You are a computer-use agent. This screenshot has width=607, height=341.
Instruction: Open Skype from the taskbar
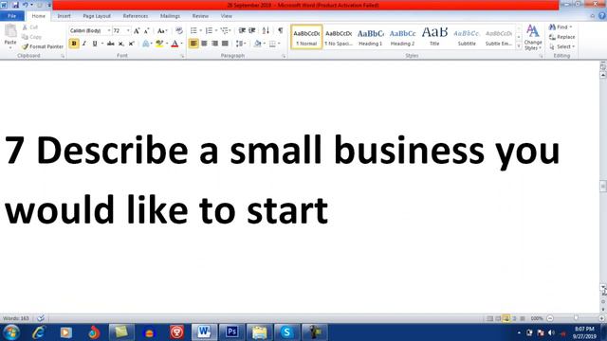tap(286, 332)
